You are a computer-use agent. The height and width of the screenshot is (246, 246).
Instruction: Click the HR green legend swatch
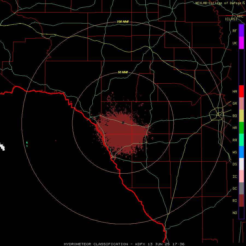click(241, 128)
